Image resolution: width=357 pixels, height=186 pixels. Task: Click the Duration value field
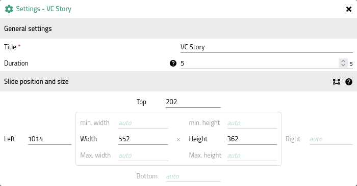(259, 64)
